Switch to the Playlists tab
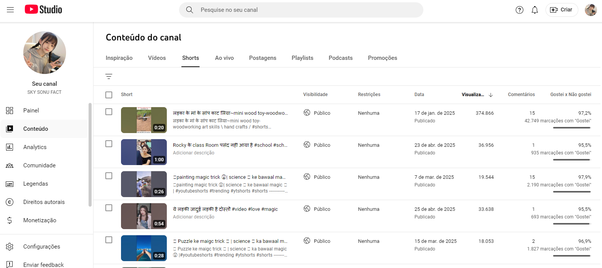 tap(302, 58)
